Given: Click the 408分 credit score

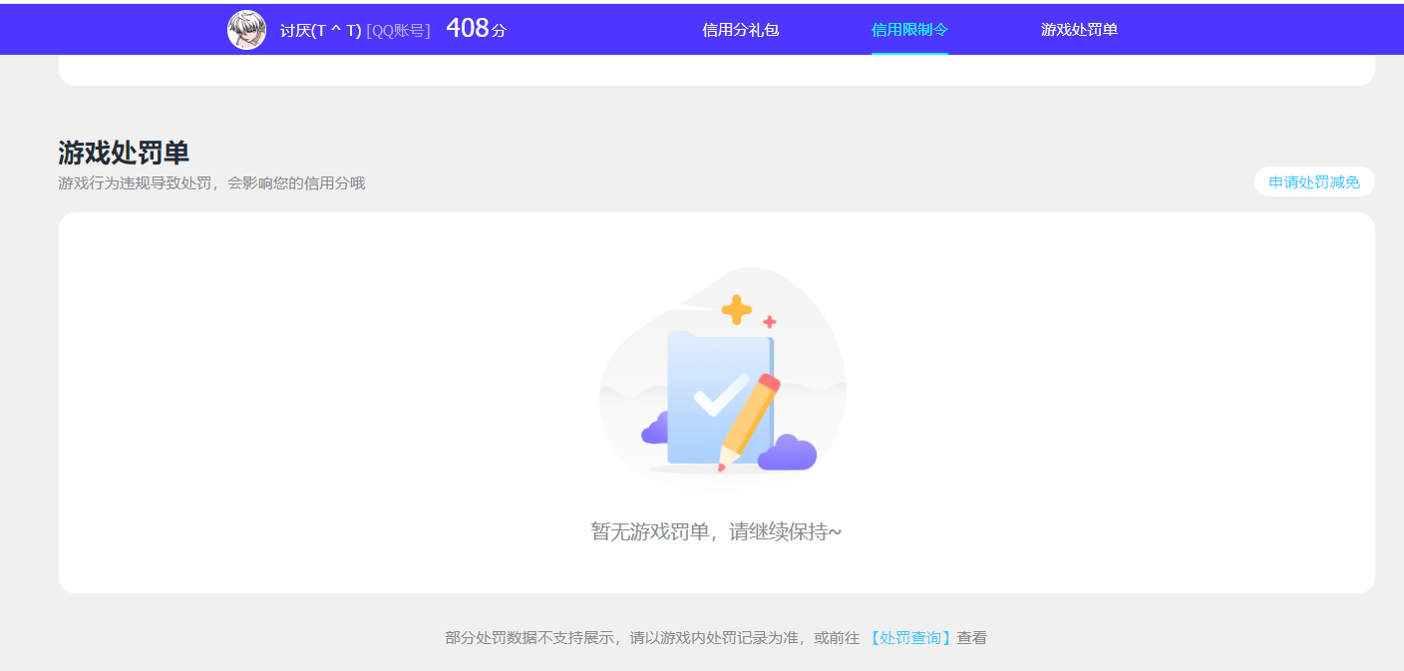Looking at the screenshot, I should click(x=476, y=27).
